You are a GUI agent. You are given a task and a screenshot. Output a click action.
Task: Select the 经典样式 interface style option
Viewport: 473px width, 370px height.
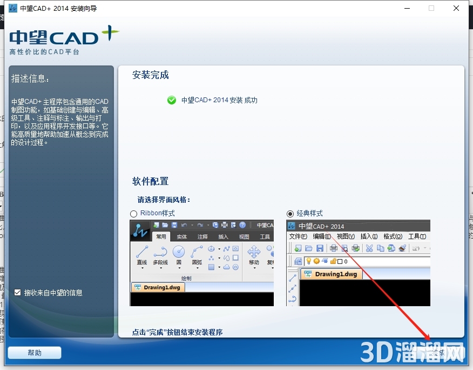click(290, 213)
